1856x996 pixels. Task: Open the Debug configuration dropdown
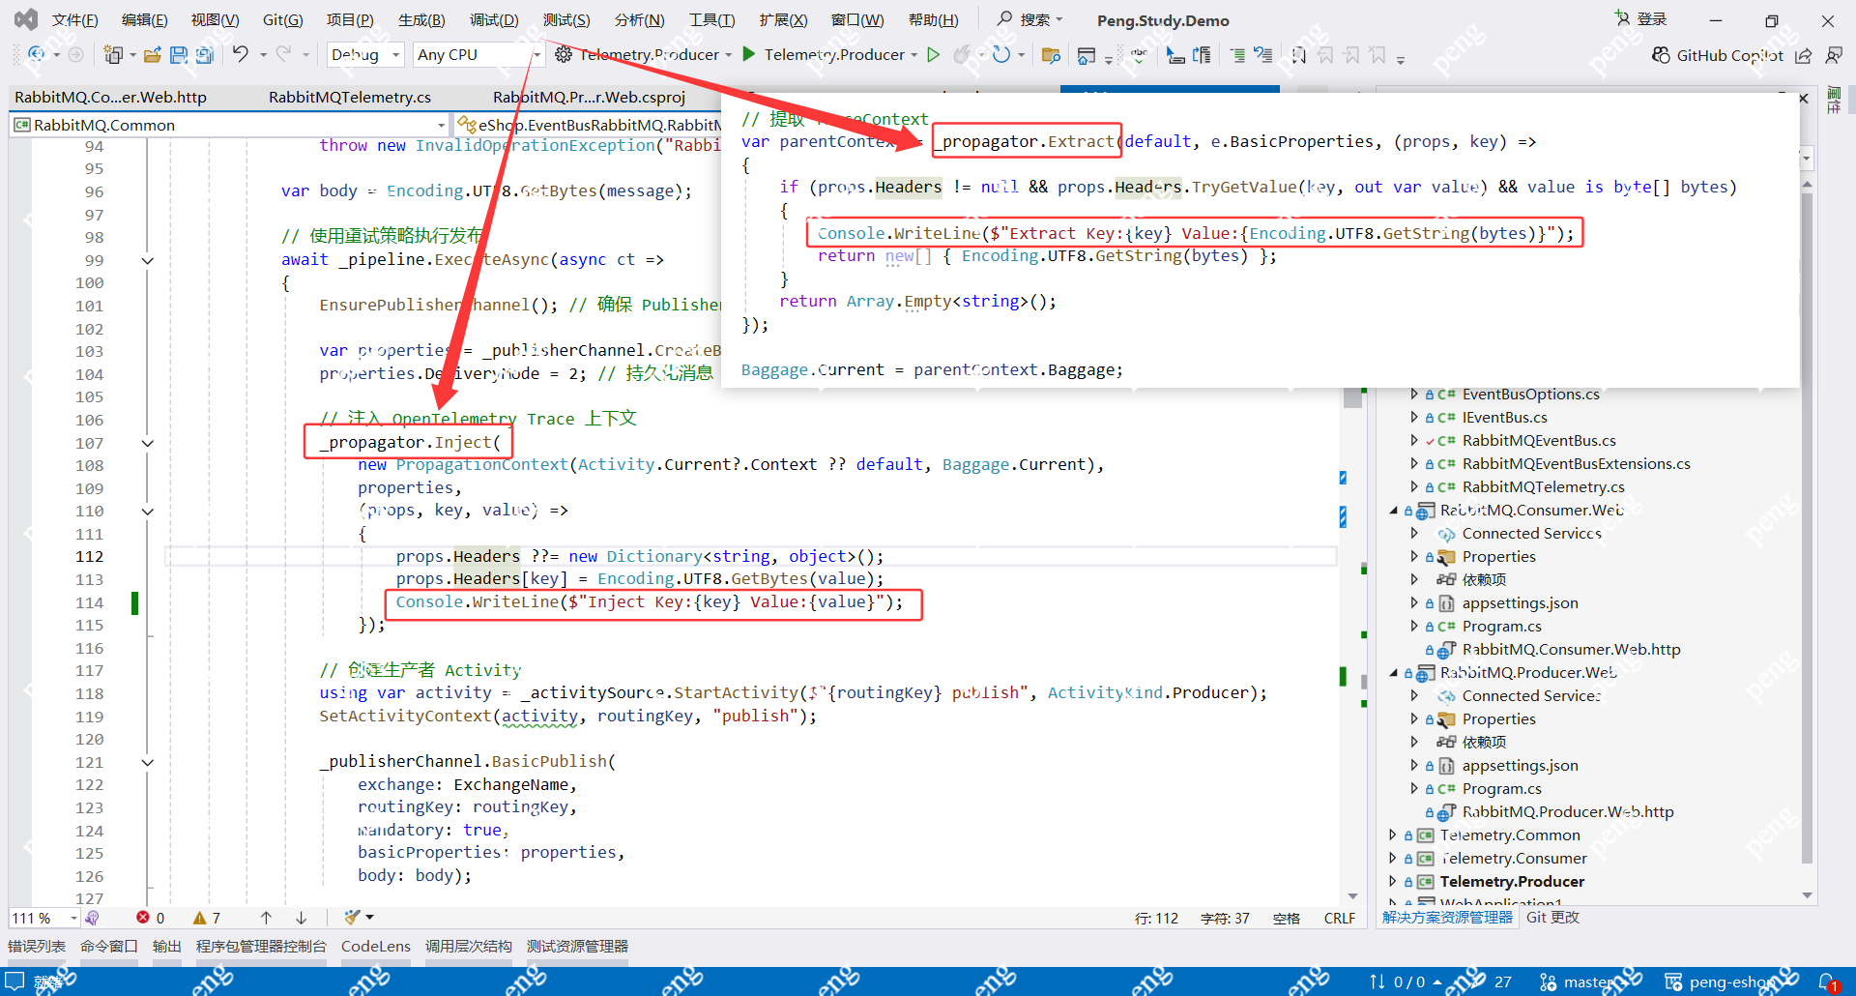tap(365, 55)
